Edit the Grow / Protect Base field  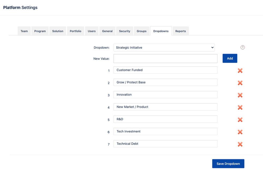165,82
